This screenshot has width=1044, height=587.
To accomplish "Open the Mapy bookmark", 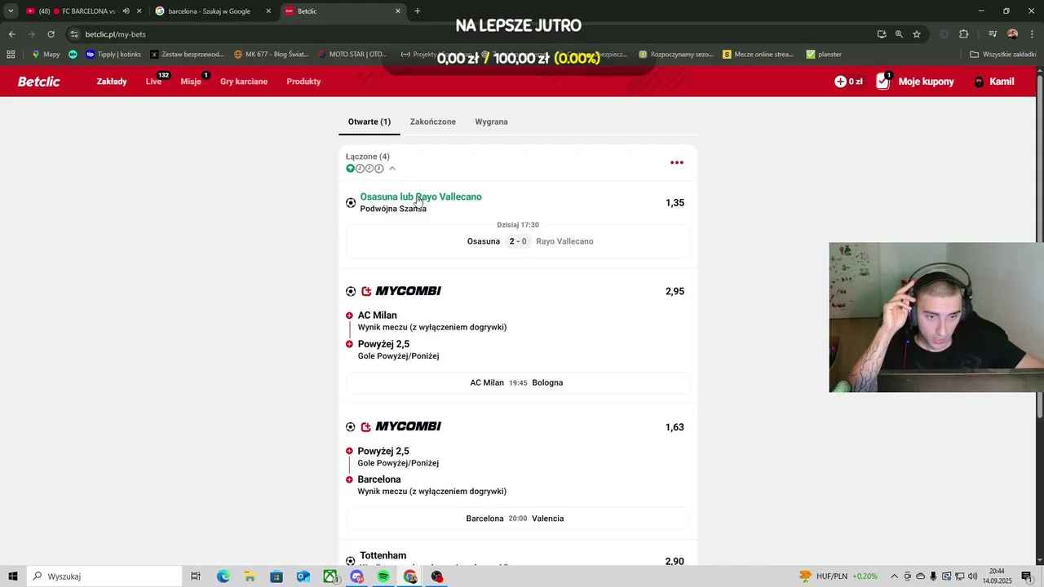I will click(x=46, y=55).
